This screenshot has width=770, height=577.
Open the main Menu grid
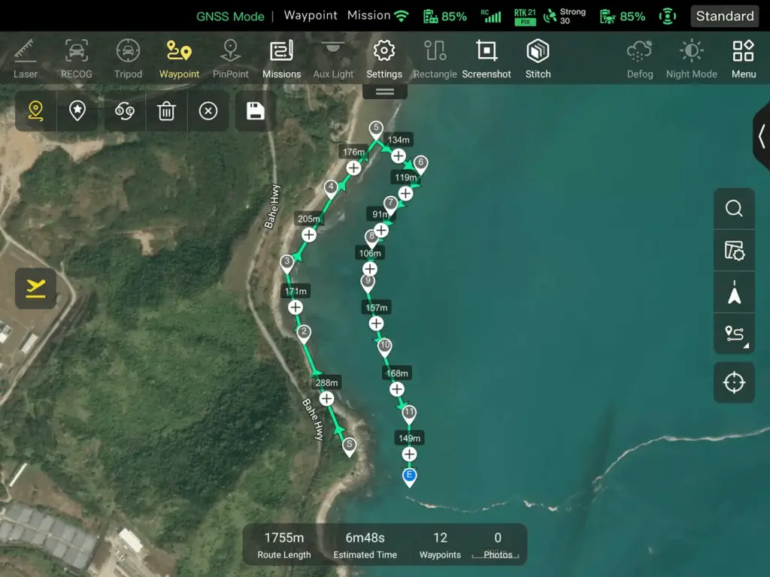(x=743, y=59)
